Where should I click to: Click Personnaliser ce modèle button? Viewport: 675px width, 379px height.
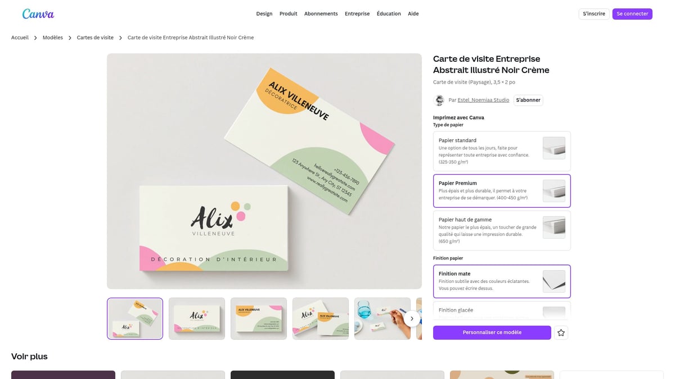[x=492, y=332]
